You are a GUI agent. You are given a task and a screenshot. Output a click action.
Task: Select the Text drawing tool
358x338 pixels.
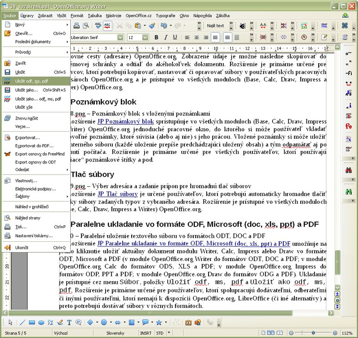69,322
